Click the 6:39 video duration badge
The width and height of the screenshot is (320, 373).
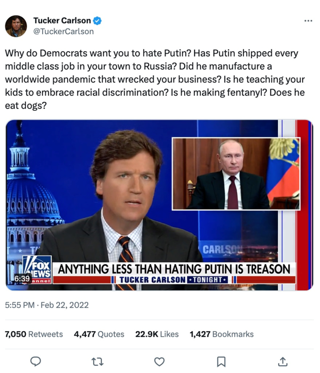coord(22,278)
